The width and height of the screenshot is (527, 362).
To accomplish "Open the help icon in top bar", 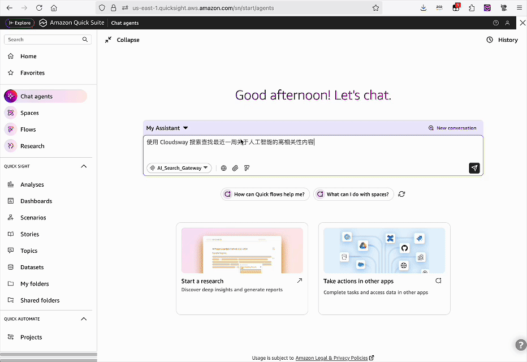I will [496, 23].
